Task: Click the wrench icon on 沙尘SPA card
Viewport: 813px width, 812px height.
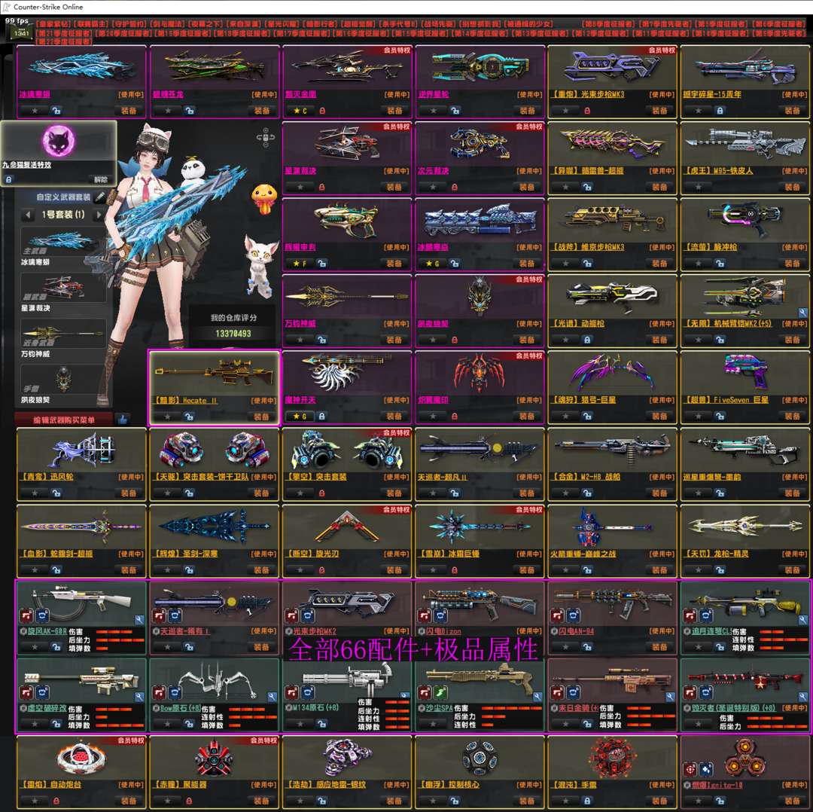Action: tap(537, 697)
